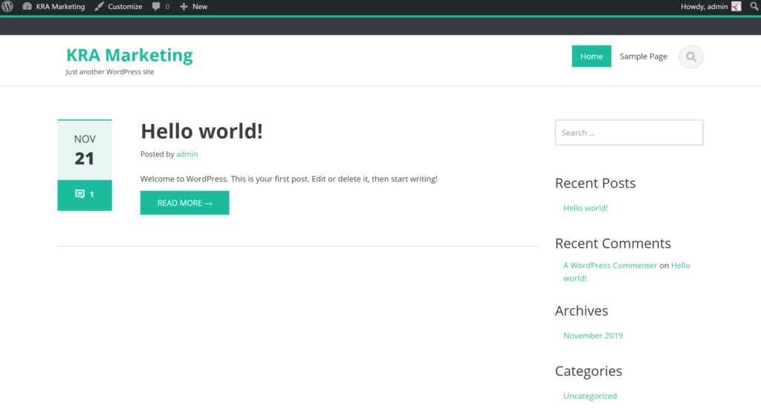
Task: Open the admin bar search magnifier
Action: coord(754,6)
